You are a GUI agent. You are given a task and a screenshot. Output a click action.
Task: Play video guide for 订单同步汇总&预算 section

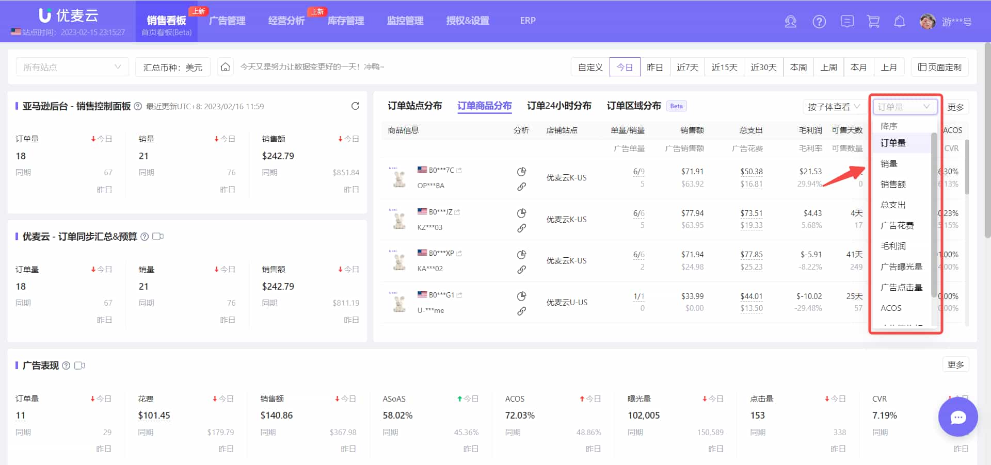click(x=158, y=237)
